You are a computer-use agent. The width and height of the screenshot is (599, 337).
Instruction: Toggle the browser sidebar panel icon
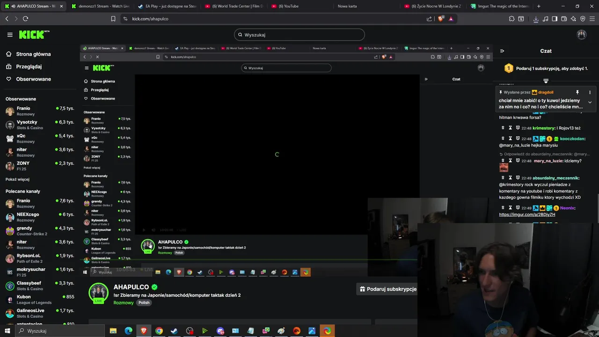555,19
